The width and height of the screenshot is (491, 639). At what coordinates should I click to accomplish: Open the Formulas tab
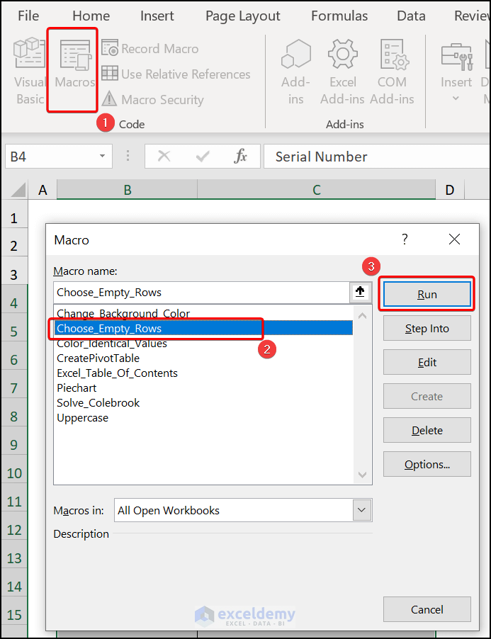point(339,16)
